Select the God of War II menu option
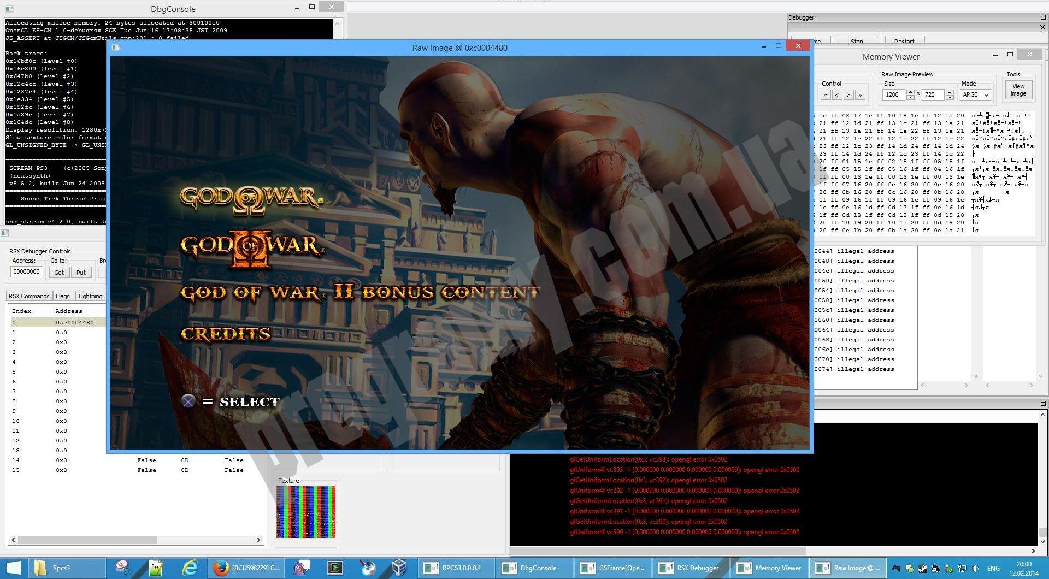 pos(252,249)
